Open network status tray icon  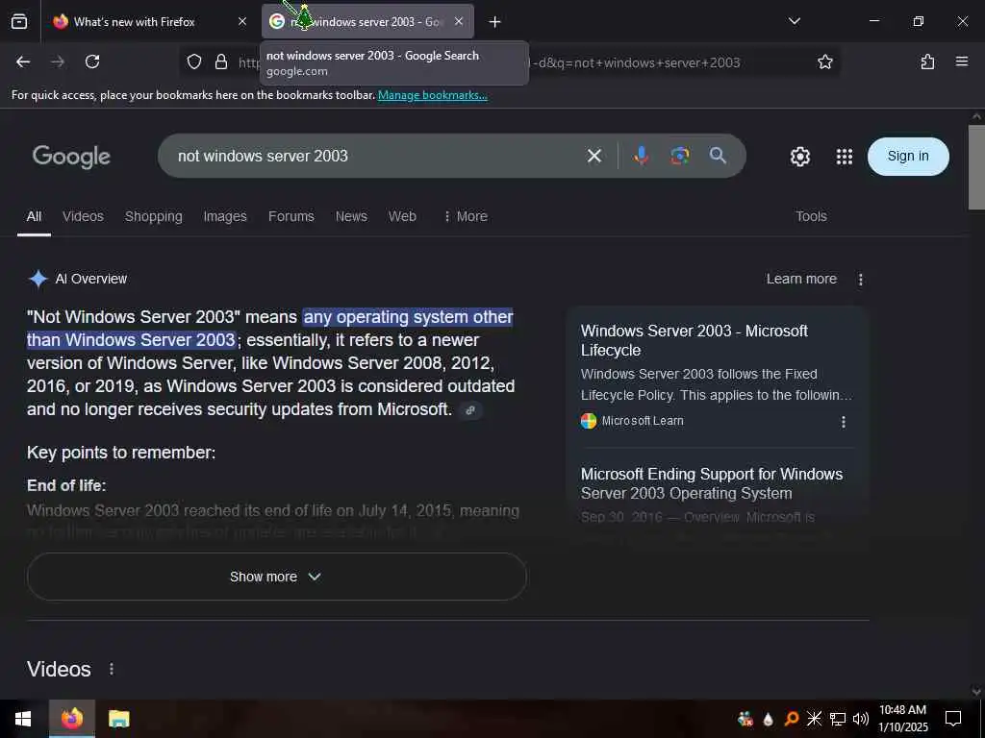click(838, 719)
